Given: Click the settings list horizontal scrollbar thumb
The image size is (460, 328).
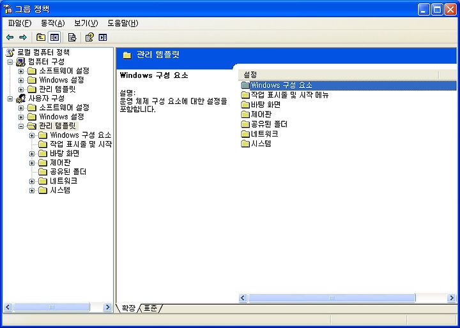Looking at the screenshot, I should click(x=332, y=298).
